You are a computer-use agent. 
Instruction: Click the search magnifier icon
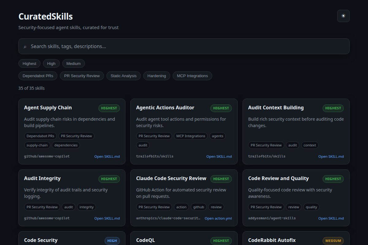(x=25, y=47)
